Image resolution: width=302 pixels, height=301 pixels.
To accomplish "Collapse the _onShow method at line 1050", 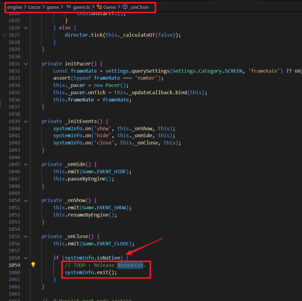I will pos(26,200).
